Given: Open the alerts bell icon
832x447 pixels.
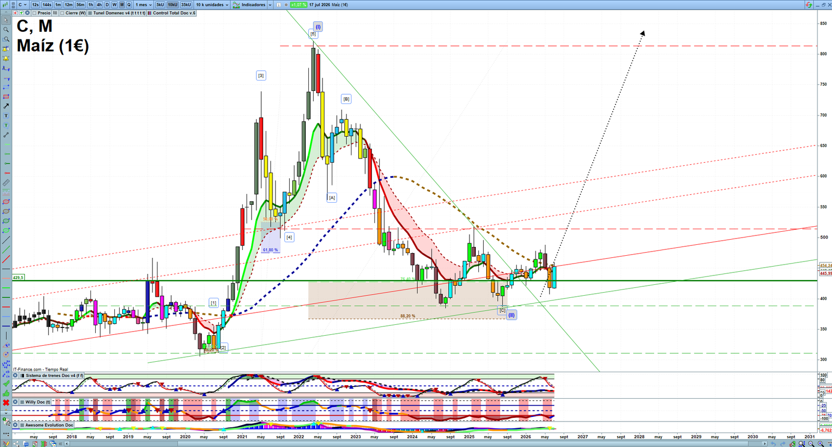Looking at the screenshot, I should coord(6,58).
